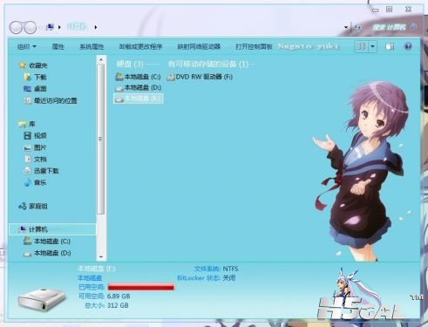Select 最近访问的位置

51,100
